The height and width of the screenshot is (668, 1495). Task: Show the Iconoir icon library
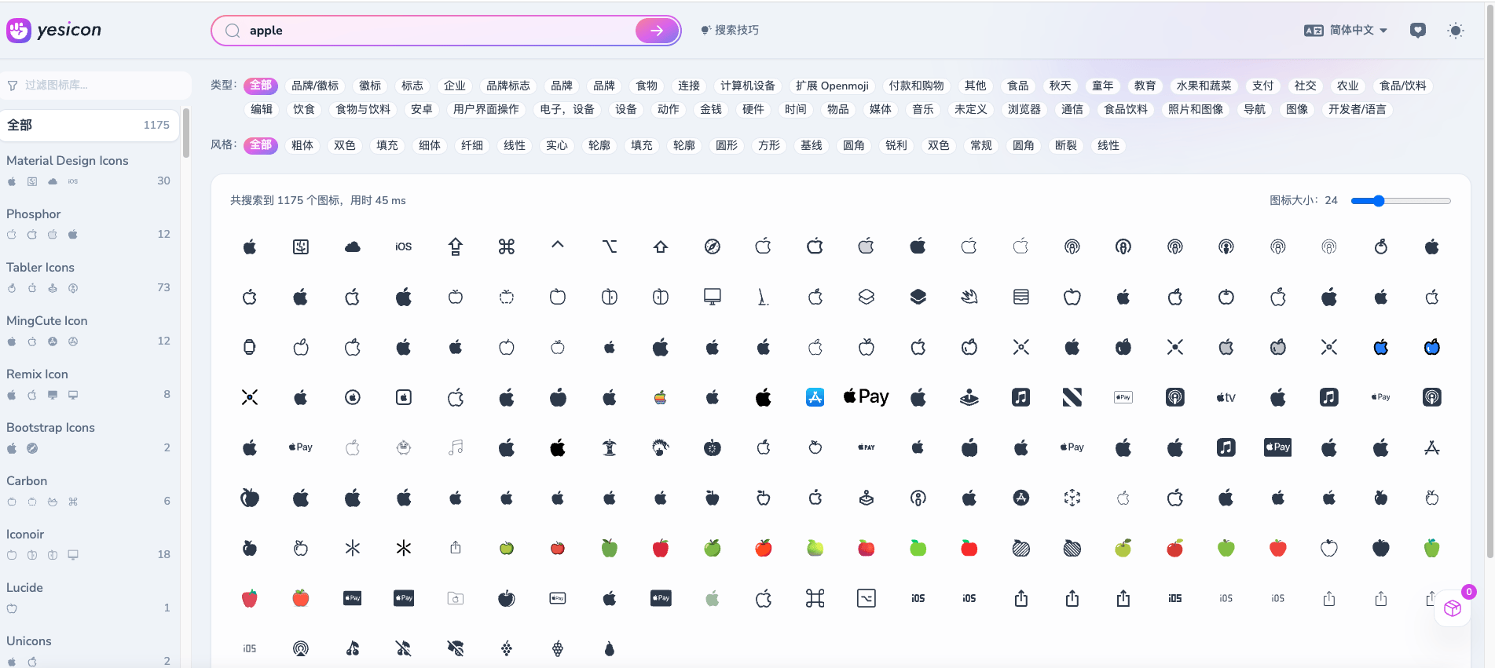click(88, 543)
